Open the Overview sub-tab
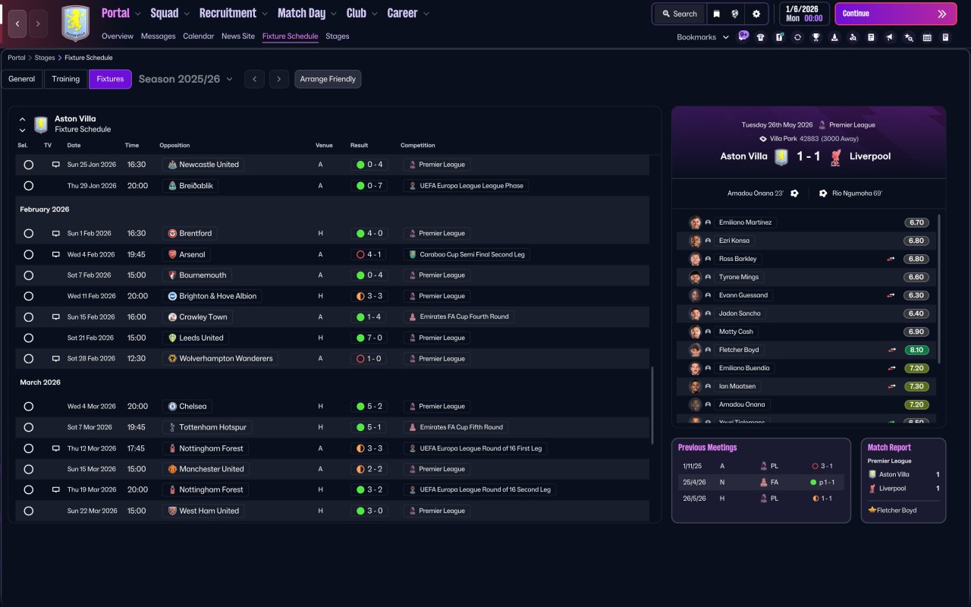The image size is (971, 607). (118, 36)
